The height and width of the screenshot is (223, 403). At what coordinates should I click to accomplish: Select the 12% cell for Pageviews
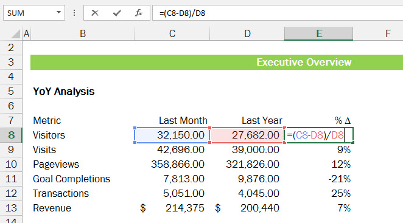click(x=319, y=164)
